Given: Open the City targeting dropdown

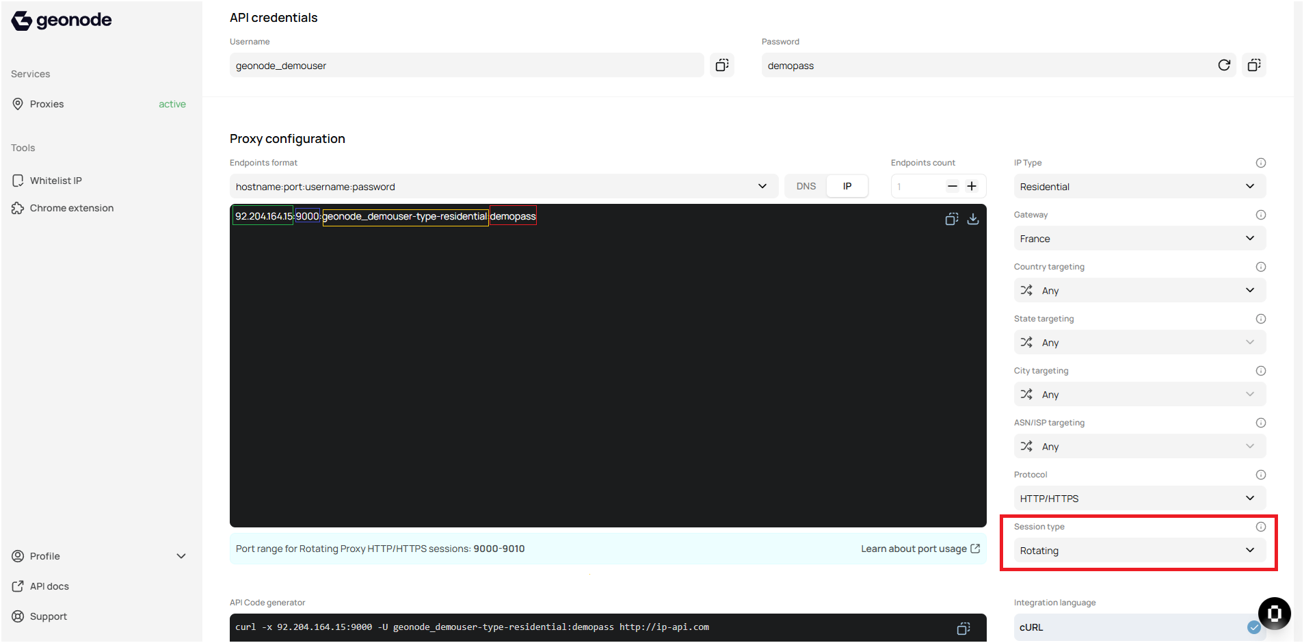Looking at the screenshot, I should (x=1140, y=394).
